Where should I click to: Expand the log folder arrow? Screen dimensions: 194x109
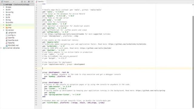(4, 20)
